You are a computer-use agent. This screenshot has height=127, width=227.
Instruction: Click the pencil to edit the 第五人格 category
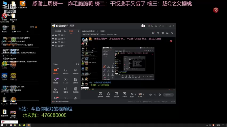98,34
